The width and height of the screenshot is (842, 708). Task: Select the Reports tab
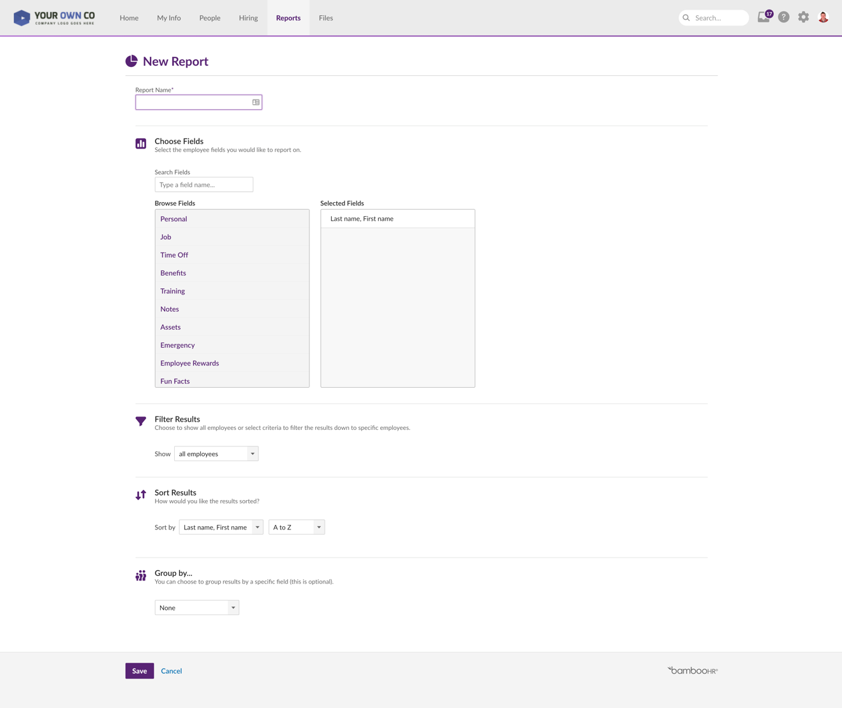288,18
